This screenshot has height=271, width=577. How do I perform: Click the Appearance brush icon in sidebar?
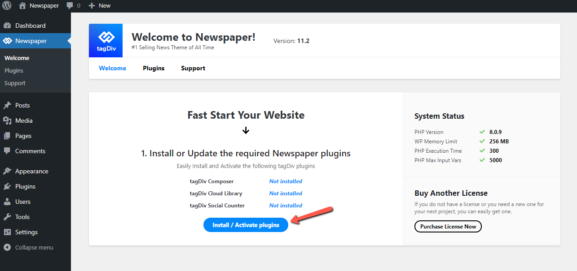7,171
